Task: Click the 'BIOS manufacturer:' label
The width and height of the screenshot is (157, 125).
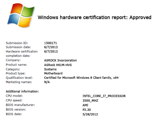Action: (20, 105)
